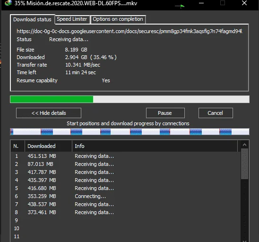Click the downloaded value 2.904 GB (35.46 %)

[x=91, y=57]
